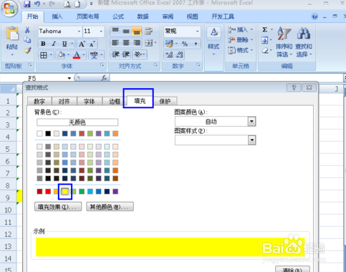Viewport: 346px width, 272px height.
Task: Select the Format Painter brush
Action: (27, 50)
